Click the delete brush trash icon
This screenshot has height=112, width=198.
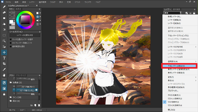39,105
